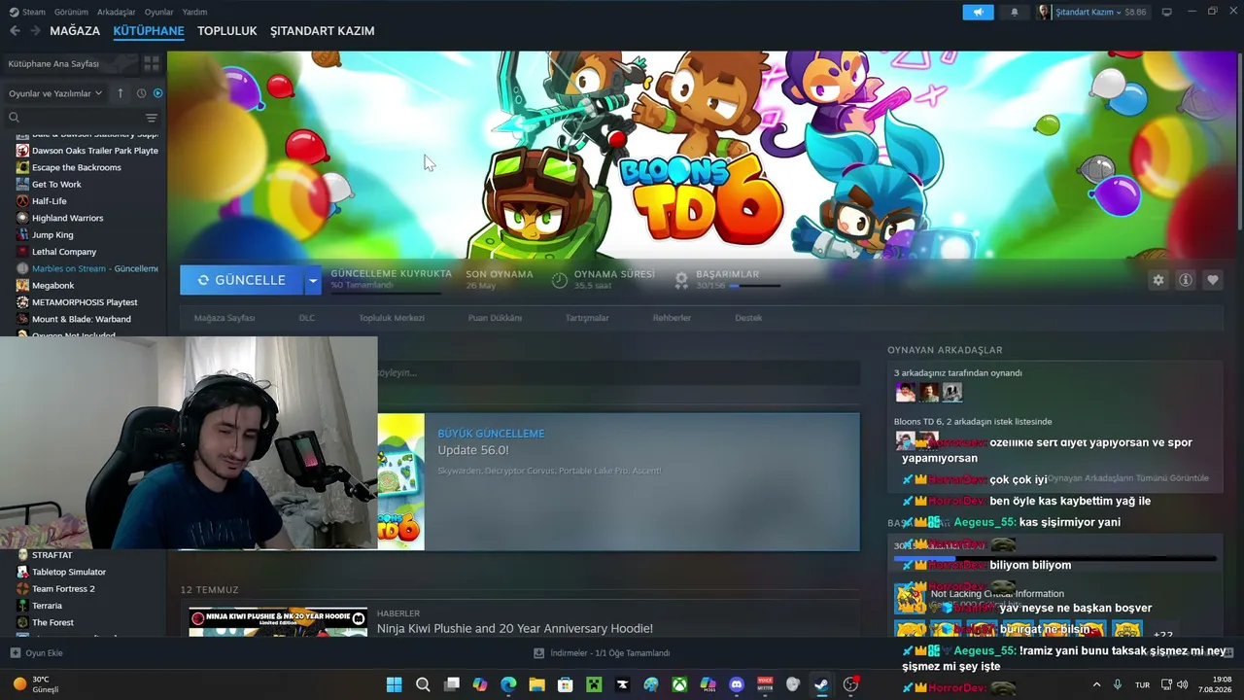Open the Destek link
Image resolution: width=1244 pixels, height=700 pixels.
click(x=748, y=318)
